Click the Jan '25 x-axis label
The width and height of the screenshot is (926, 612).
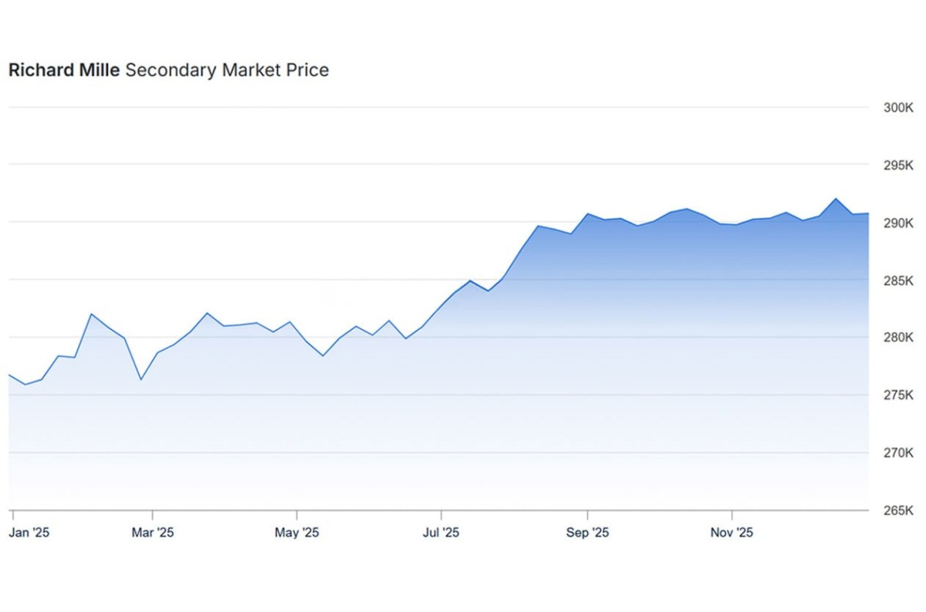[30, 533]
